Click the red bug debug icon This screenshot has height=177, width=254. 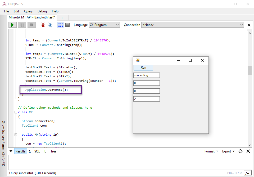[x=43, y=25]
